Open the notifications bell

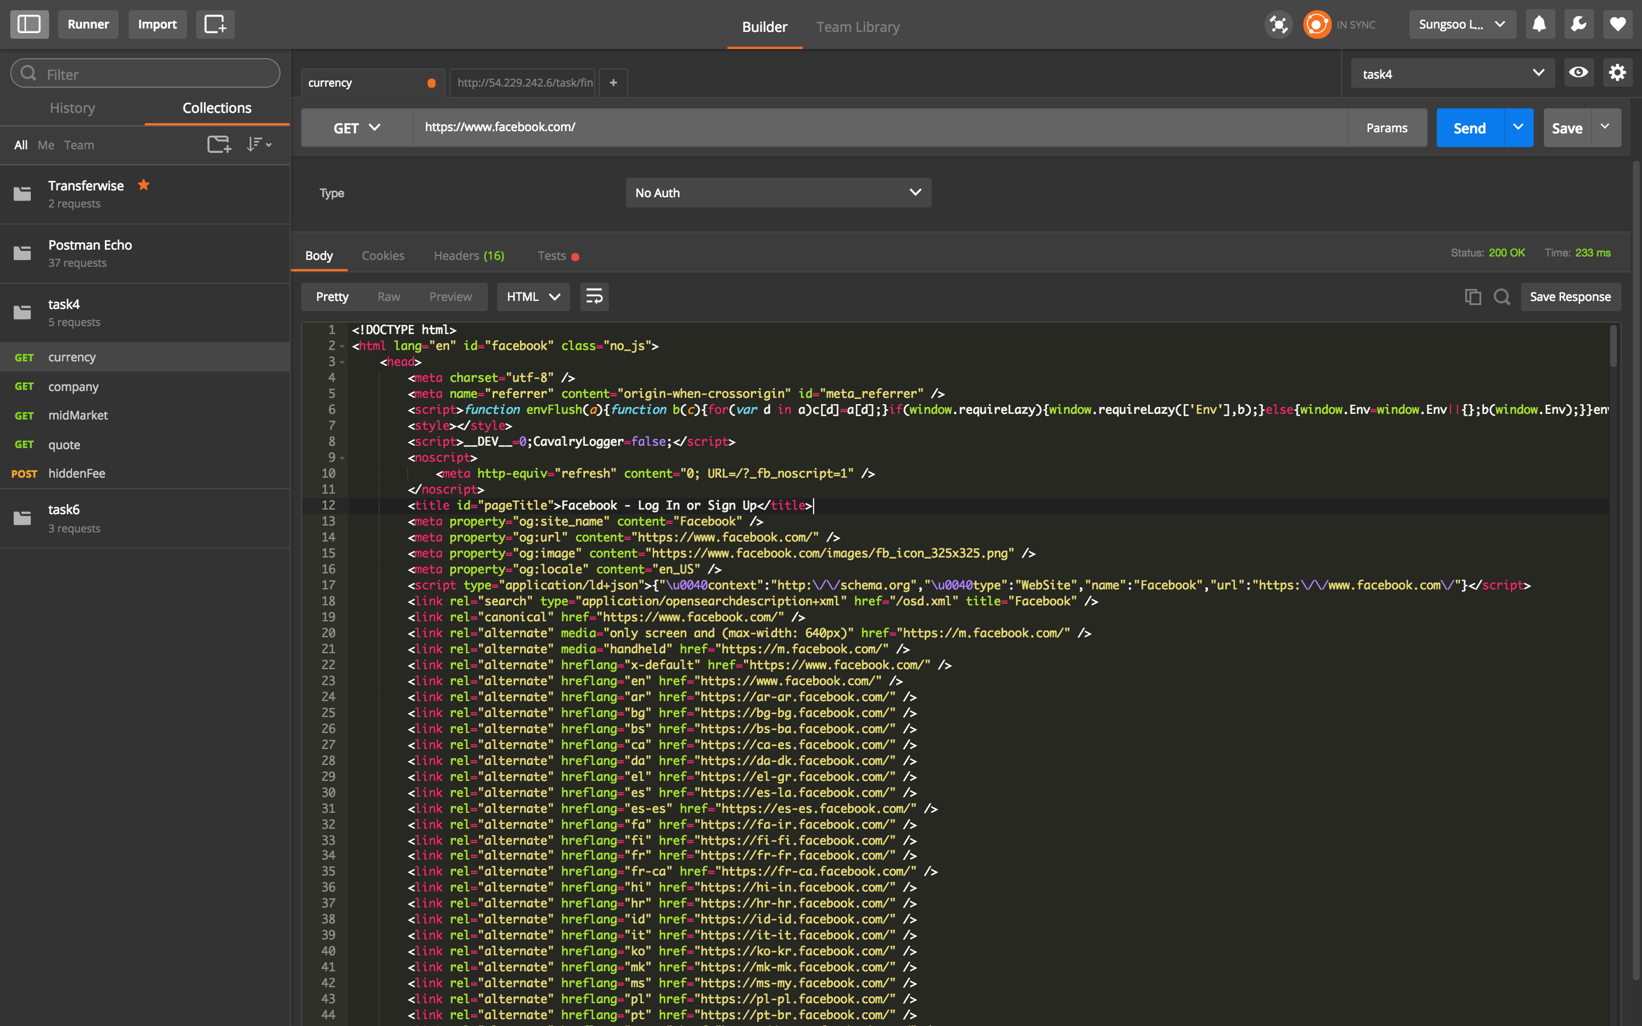(x=1539, y=25)
